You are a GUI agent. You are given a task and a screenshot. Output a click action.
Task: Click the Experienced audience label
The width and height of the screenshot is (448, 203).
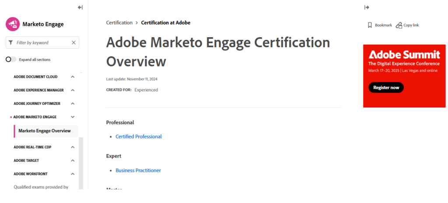pos(146,90)
